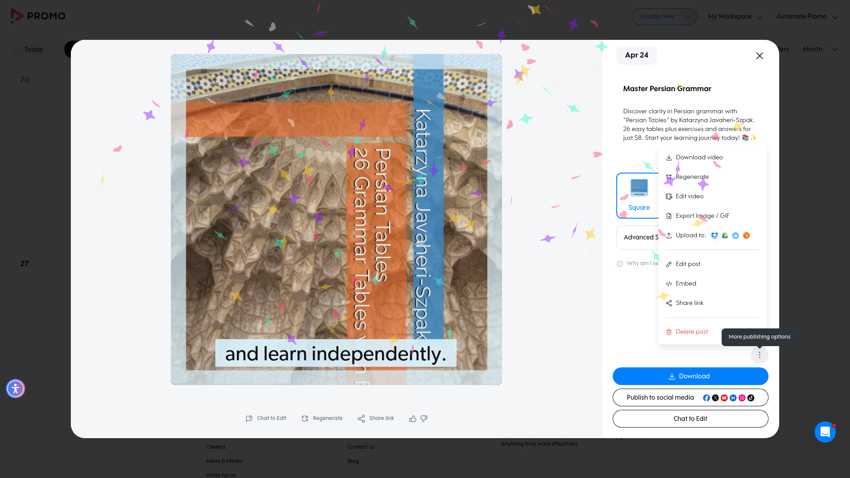Viewport: 850px width, 478px height.
Task: Open the chat support bubble
Action: tap(825, 432)
